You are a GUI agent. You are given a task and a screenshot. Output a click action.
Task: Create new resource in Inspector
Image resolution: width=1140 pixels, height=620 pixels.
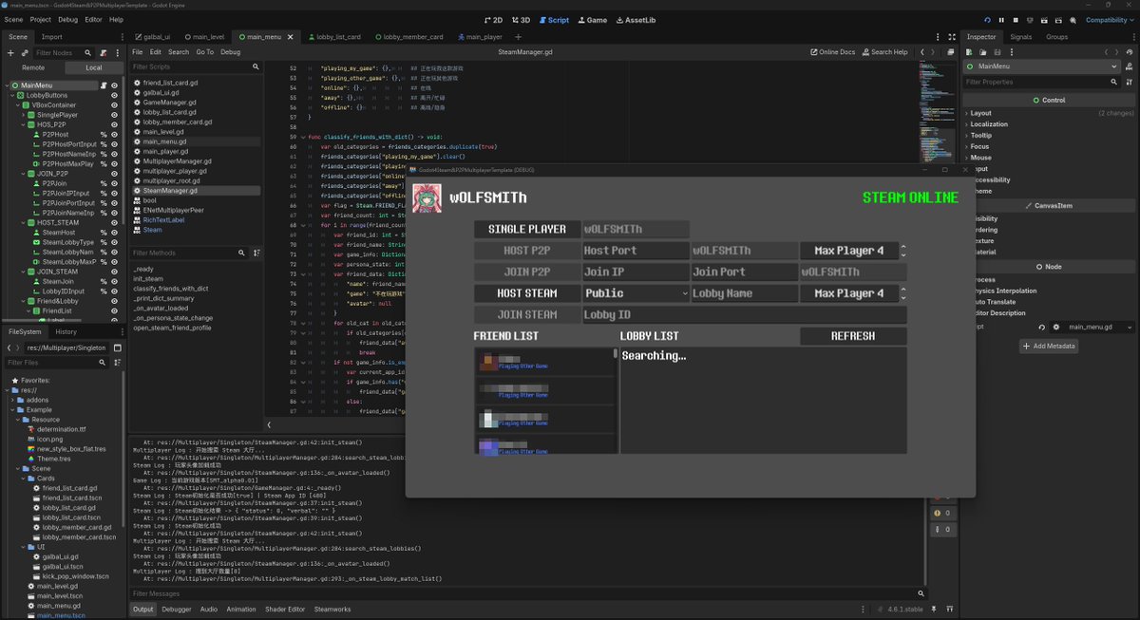point(969,52)
